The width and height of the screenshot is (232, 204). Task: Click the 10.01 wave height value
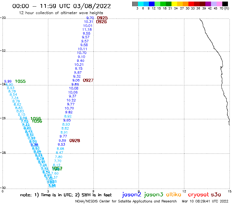click(x=88, y=26)
